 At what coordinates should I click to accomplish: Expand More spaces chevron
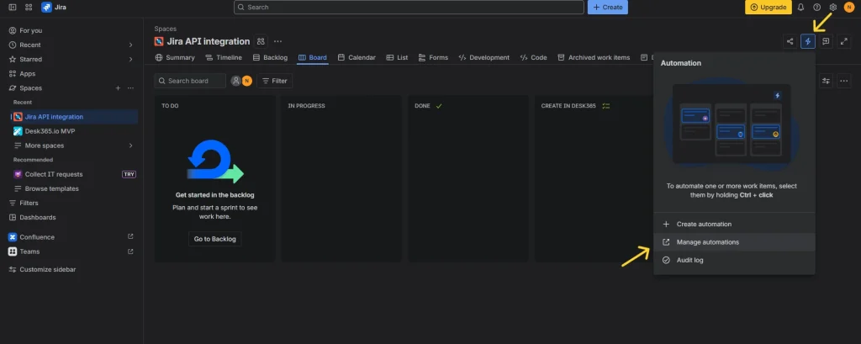pyautogui.click(x=130, y=146)
